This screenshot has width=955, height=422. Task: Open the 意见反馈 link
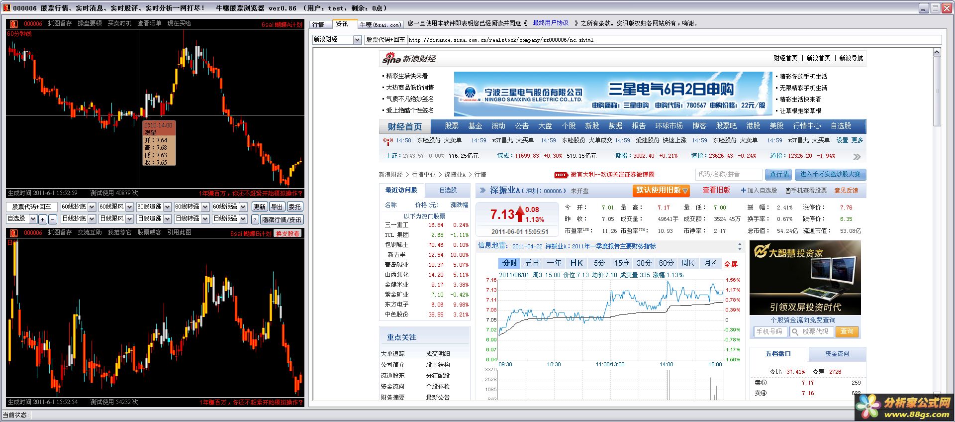pos(846,191)
